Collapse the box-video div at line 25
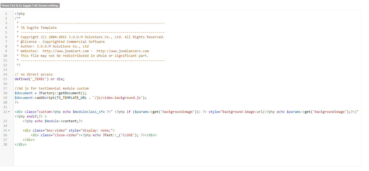The width and height of the screenshot is (369, 171). point(9,131)
